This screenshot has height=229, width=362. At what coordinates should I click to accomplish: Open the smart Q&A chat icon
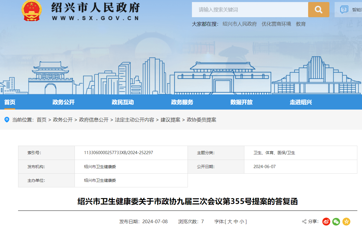point(344,10)
